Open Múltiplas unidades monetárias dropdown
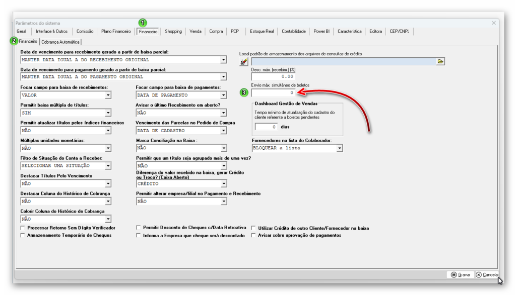The width and height of the screenshot is (516, 295). pyautogui.click(x=108, y=148)
